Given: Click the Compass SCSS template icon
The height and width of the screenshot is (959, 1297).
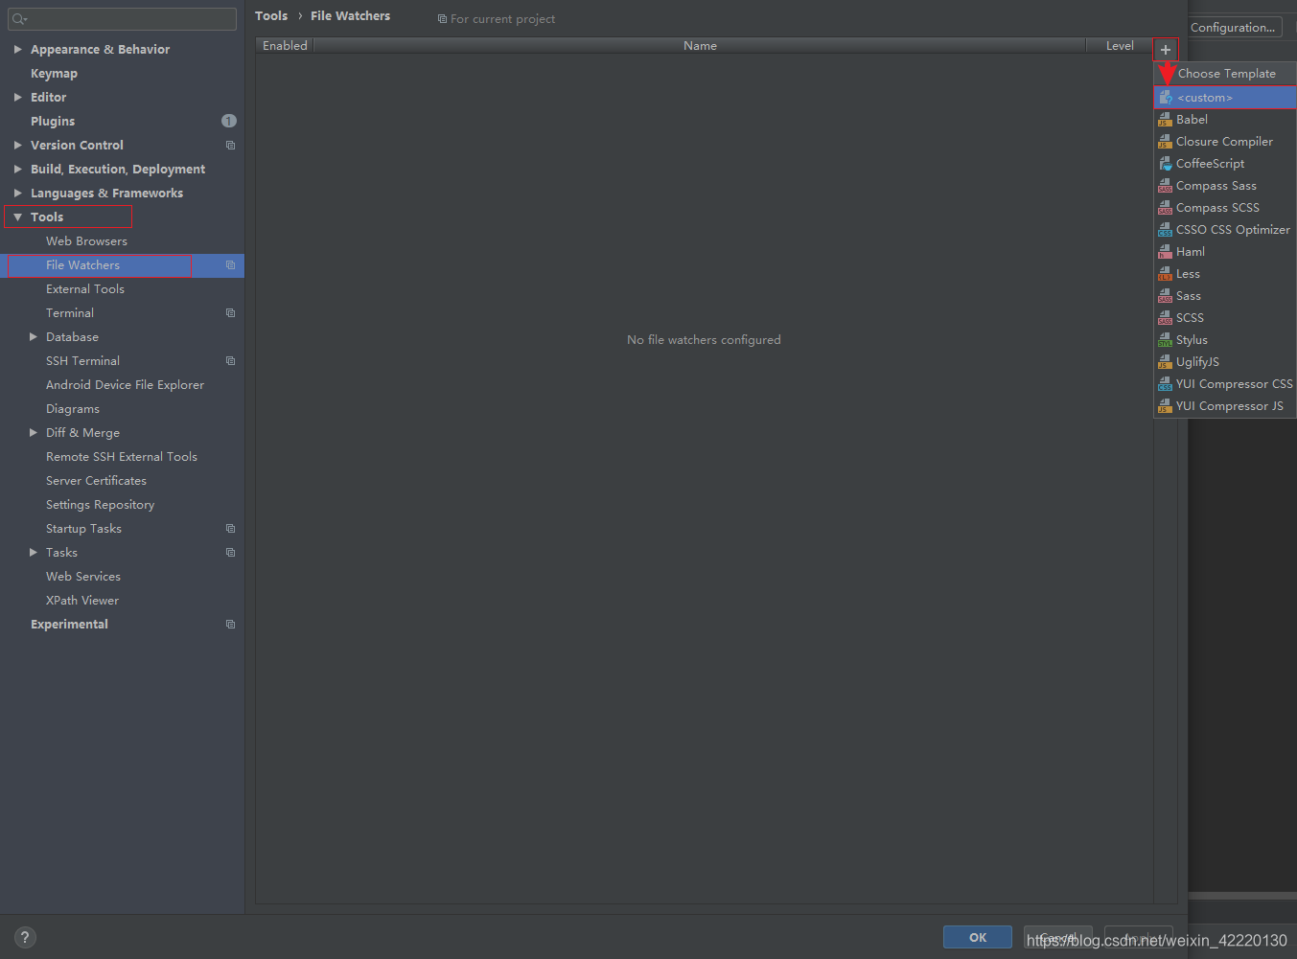Looking at the screenshot, I should 1165,208.
